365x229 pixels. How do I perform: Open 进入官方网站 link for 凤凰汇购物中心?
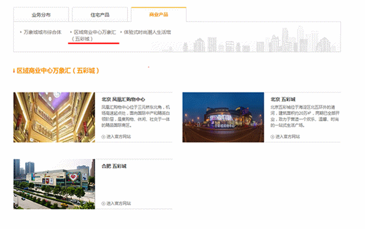(x=119, y=137)
